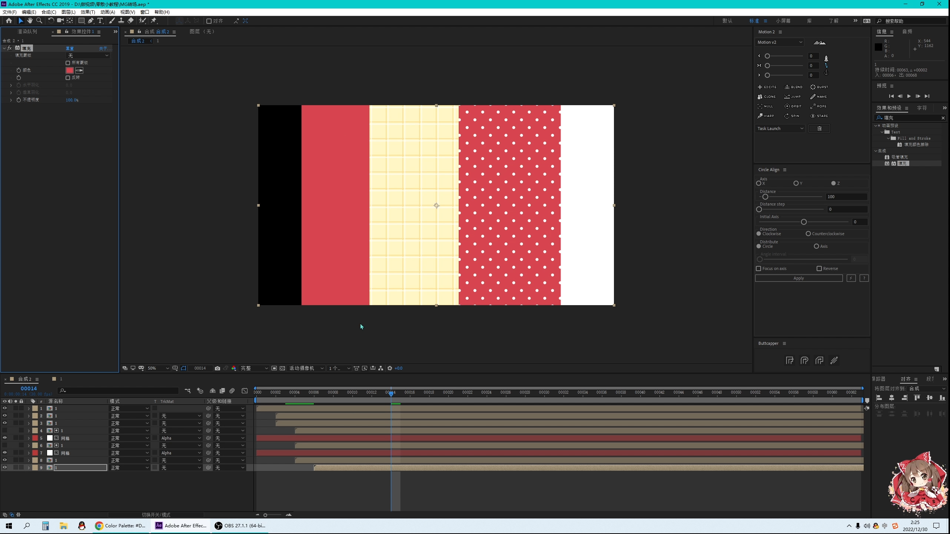Image resolution: width=950 pixels, height=534 pixels.
Task: Click the CLONE tool in Motion 2
Action: tap(767, 97)
